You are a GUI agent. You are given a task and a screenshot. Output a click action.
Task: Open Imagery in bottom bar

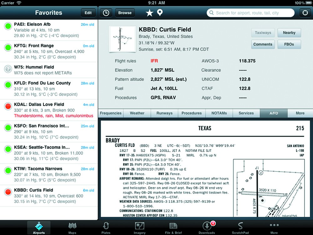139,228
